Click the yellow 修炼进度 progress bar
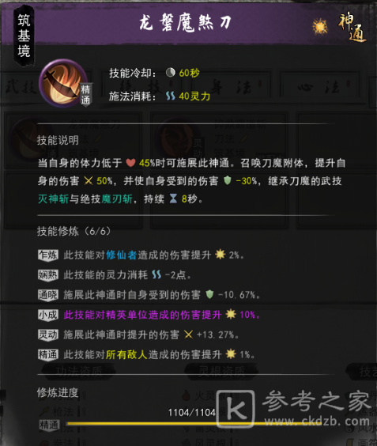The image size is (377, 446). click(194, 424)
